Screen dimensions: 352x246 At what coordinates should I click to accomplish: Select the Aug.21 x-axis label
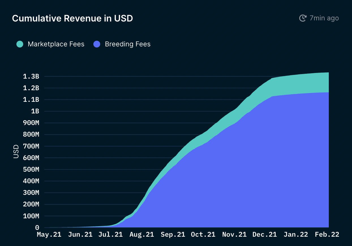click(142, 234)
